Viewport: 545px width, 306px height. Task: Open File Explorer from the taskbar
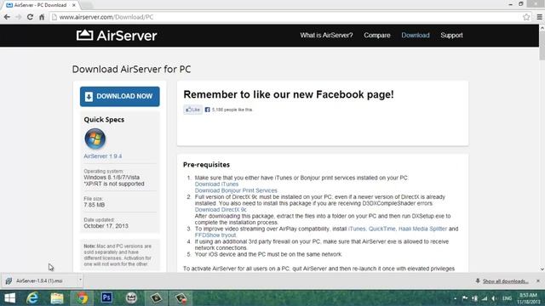tap(57, 298)
